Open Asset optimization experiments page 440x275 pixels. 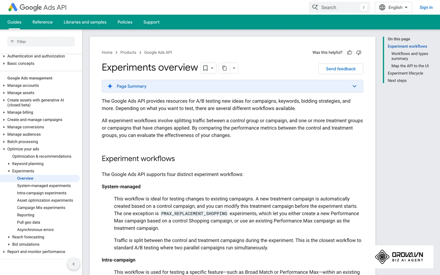point(45,200)
